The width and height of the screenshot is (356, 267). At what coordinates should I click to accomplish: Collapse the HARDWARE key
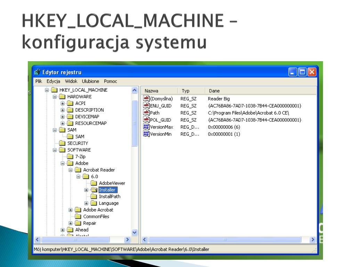pos(55,97)
